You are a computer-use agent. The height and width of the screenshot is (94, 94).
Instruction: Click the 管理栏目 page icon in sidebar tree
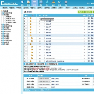click(x=5, y=17)
